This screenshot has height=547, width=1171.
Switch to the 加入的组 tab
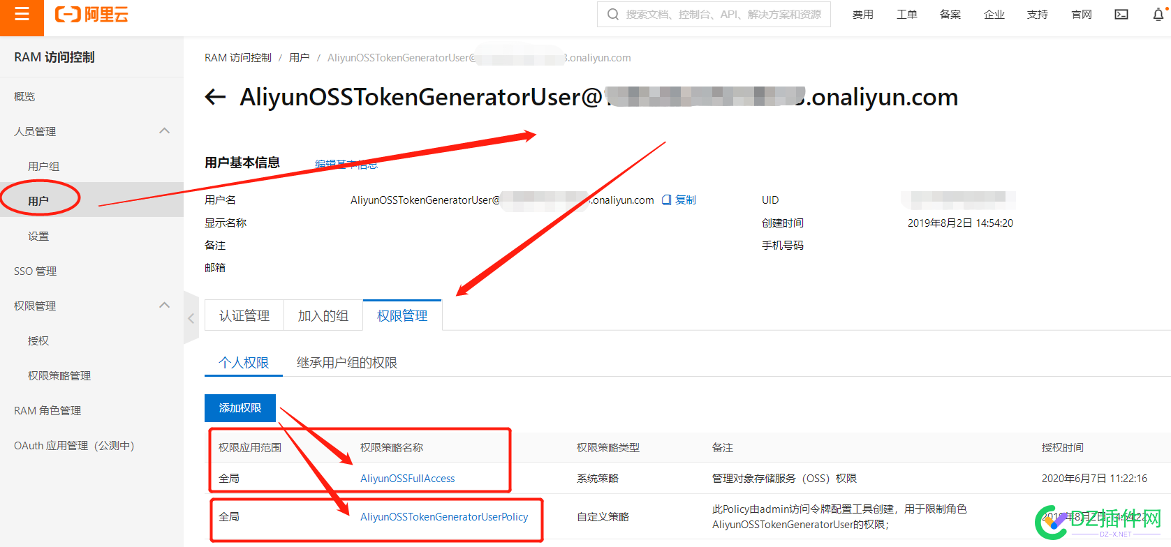[x=323, y=315]
